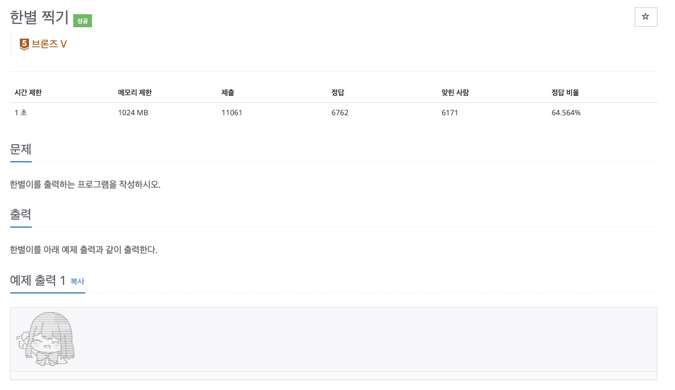Click the 맞힌 사람 column header
Viewport: 675px width, 390px height.
pos(455,93)
